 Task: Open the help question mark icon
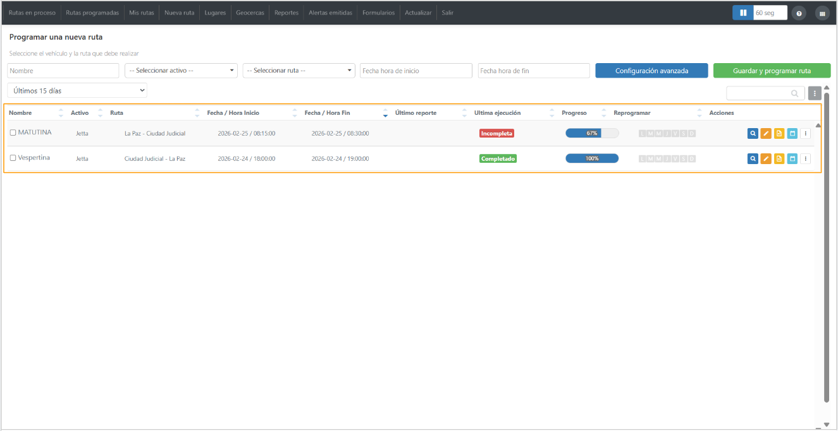(x=799, y=13)
